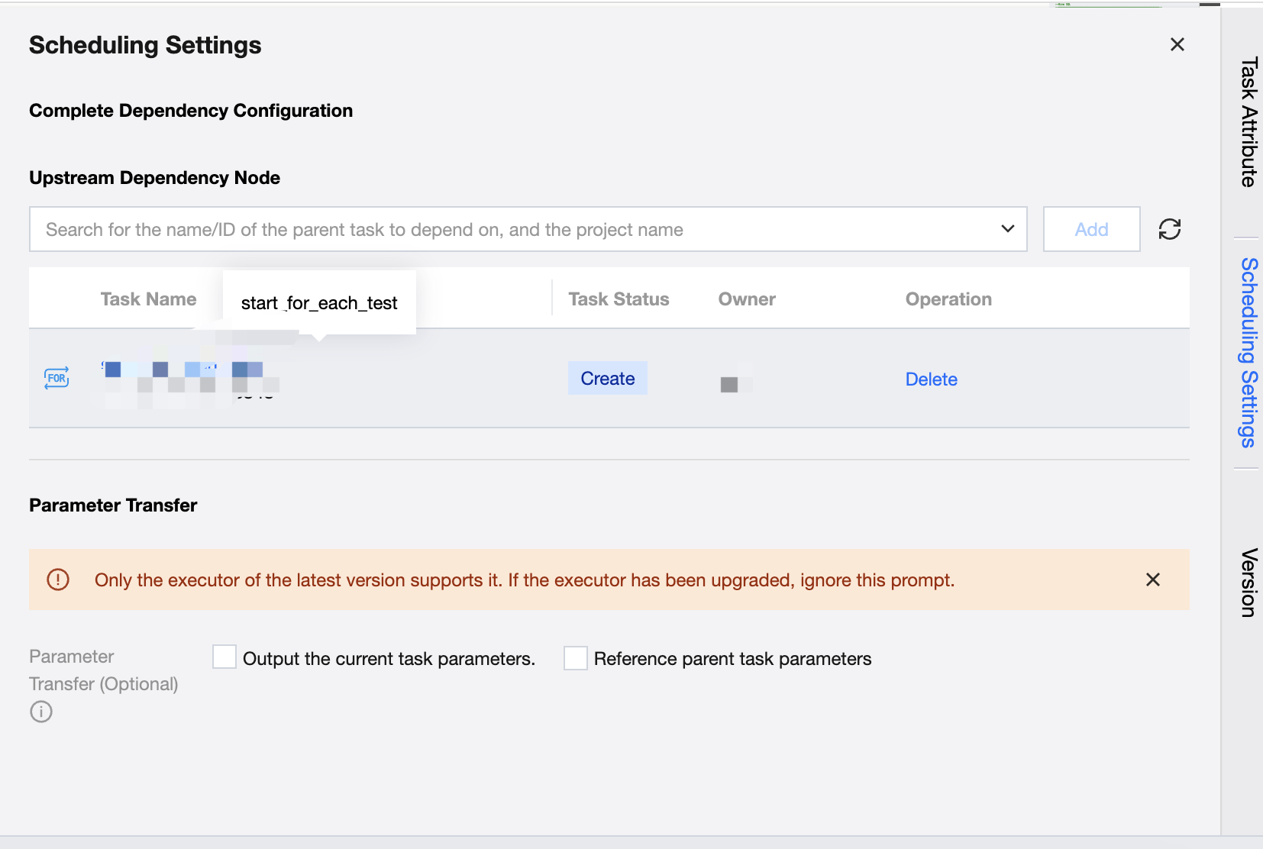Screen dimensions: 1263x849
Task: Switch to the Scheduling Settings side tab
Action: coord(1248,353)
